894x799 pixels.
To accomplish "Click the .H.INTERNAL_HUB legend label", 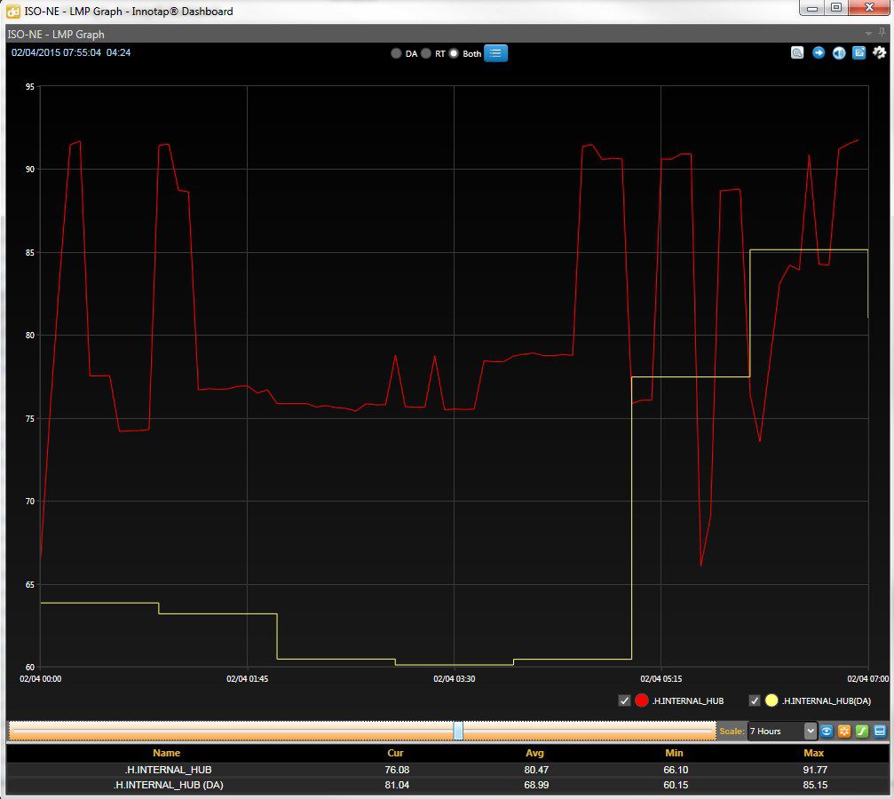I will (x=688, y=701).
